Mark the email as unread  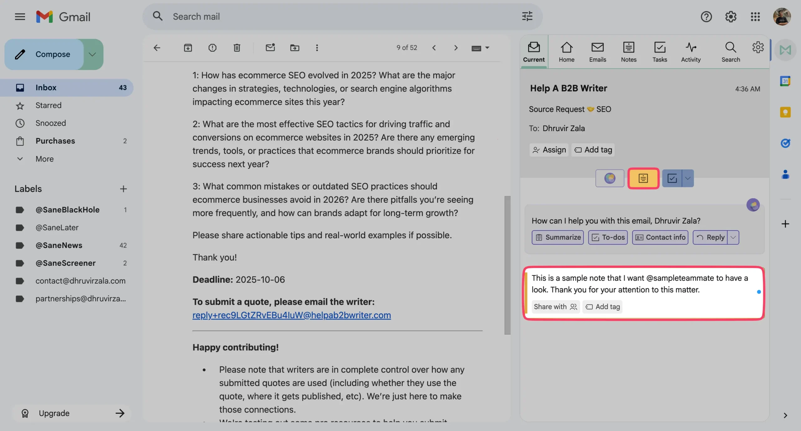(x=270, y=48)
